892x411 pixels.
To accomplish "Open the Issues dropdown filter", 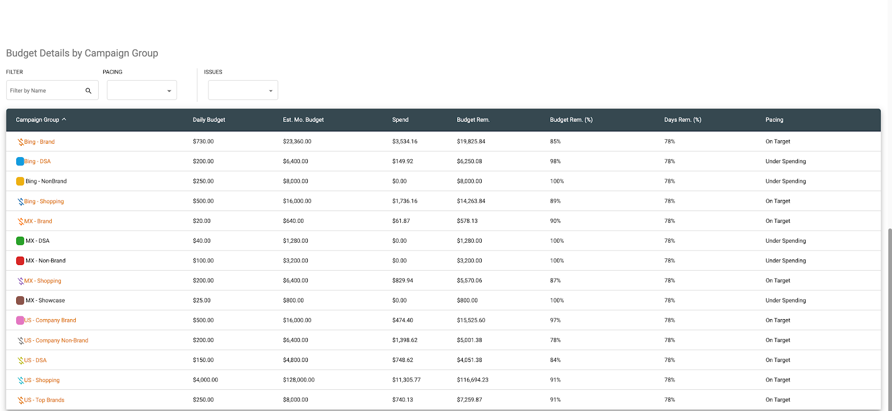I will pyautogui.click(x=243, y=91).
